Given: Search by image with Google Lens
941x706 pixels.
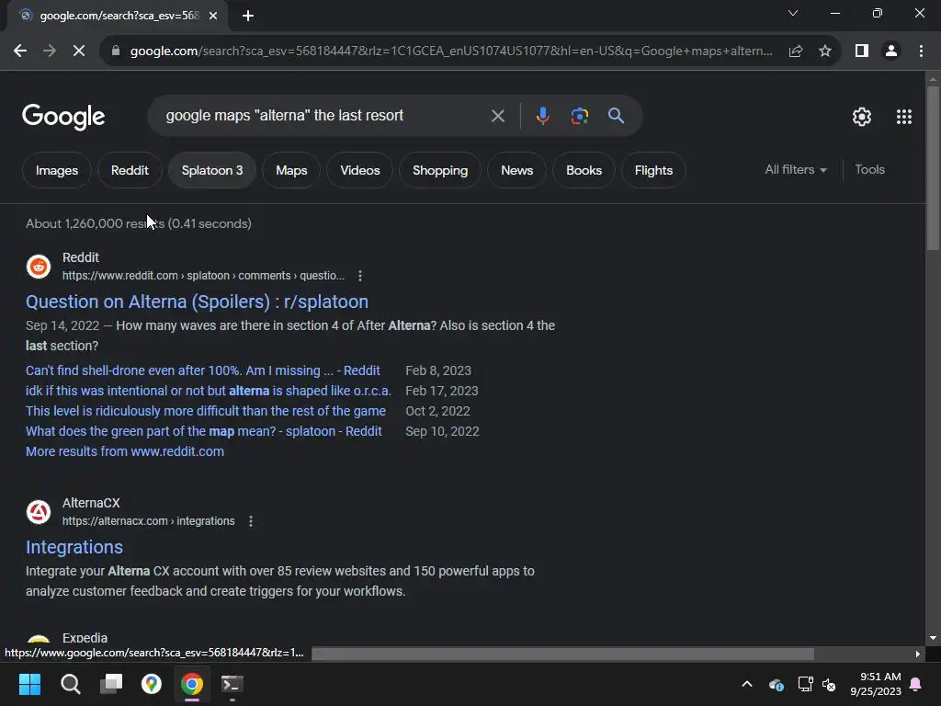Looking at the screenshot, I should click(579, 116).
